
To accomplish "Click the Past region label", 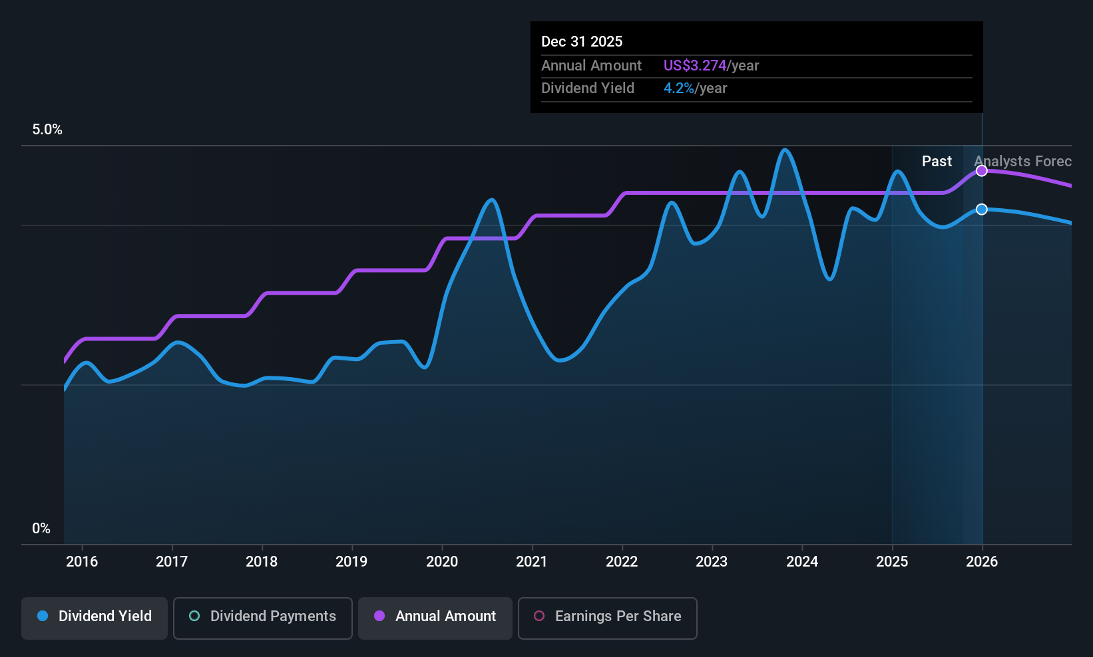I will (x=937, y=162).
